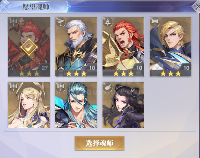200x158 pixels.
Task: Click class emblem on blonde male card
Action: [x=155, y=22]
